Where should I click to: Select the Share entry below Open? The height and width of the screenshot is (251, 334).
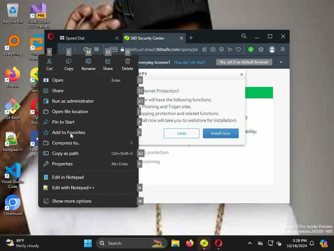tap(88, 91)
